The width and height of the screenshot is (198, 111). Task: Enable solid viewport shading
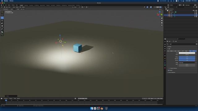158,7
